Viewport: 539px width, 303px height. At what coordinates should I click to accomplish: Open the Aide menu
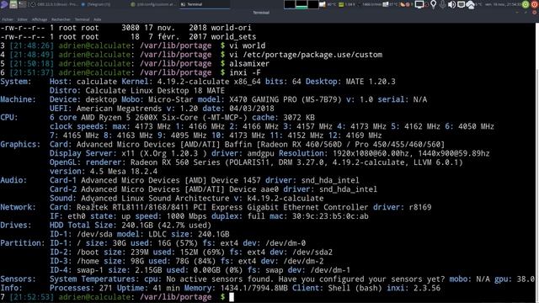[x=98, y=19]
